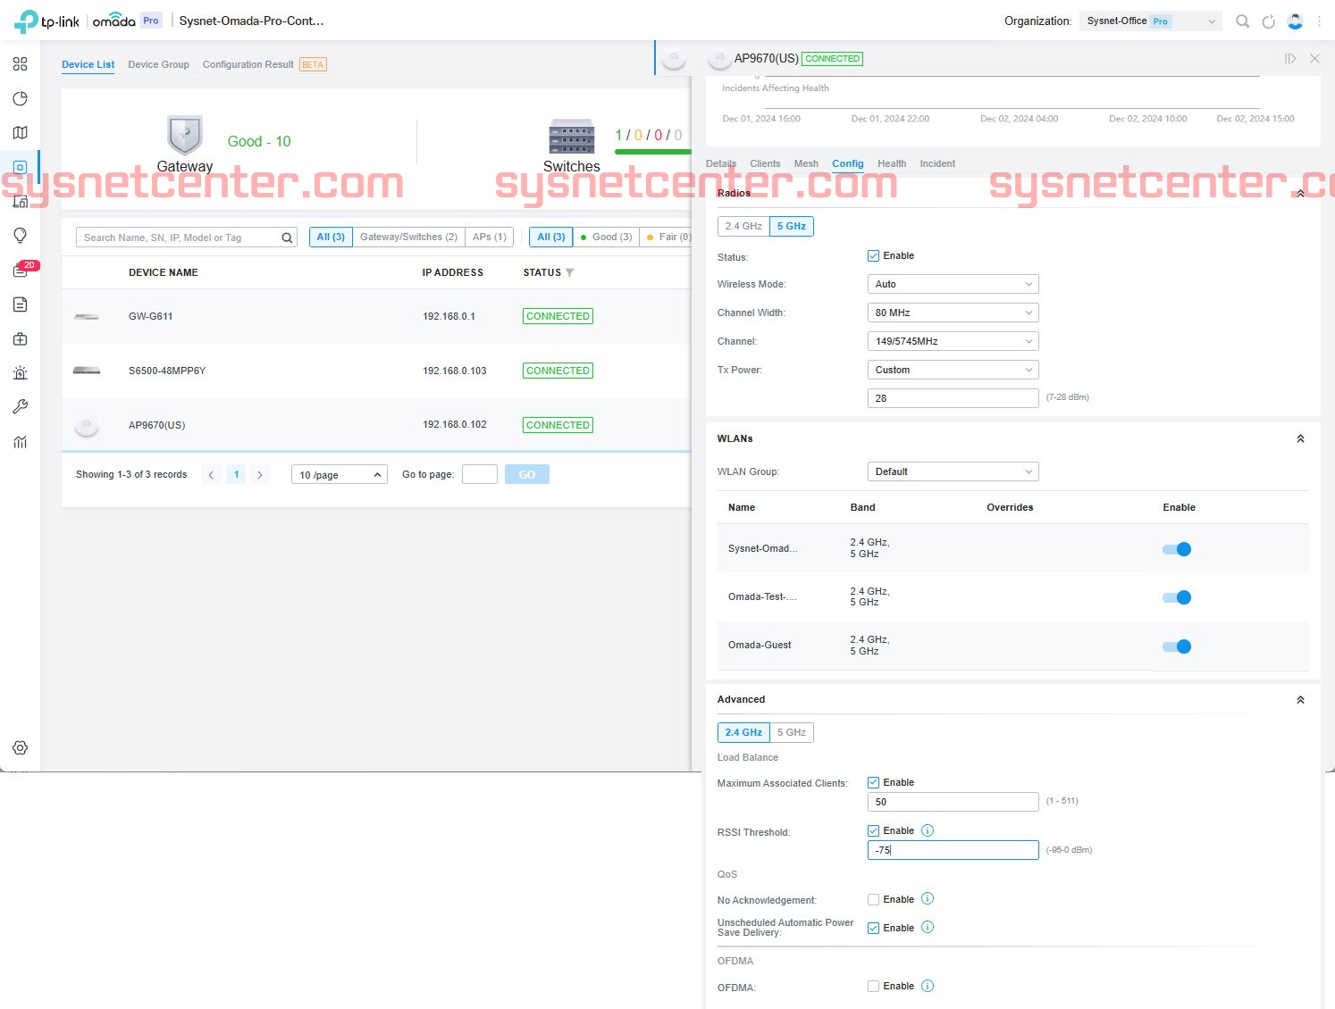Click the collapse panel icon on AP9670

(x=1290, y=59)
